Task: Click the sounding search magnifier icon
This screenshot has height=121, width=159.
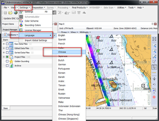Action: (154, 90)
